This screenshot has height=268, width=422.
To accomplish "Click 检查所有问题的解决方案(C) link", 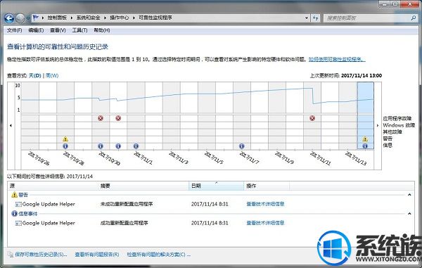I will tap(159, 255).
